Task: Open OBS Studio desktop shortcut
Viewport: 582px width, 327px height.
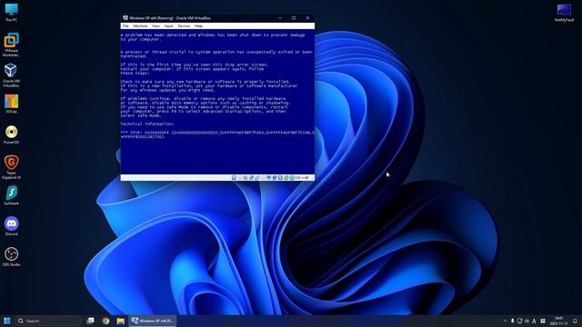Action: click(11, 257)
